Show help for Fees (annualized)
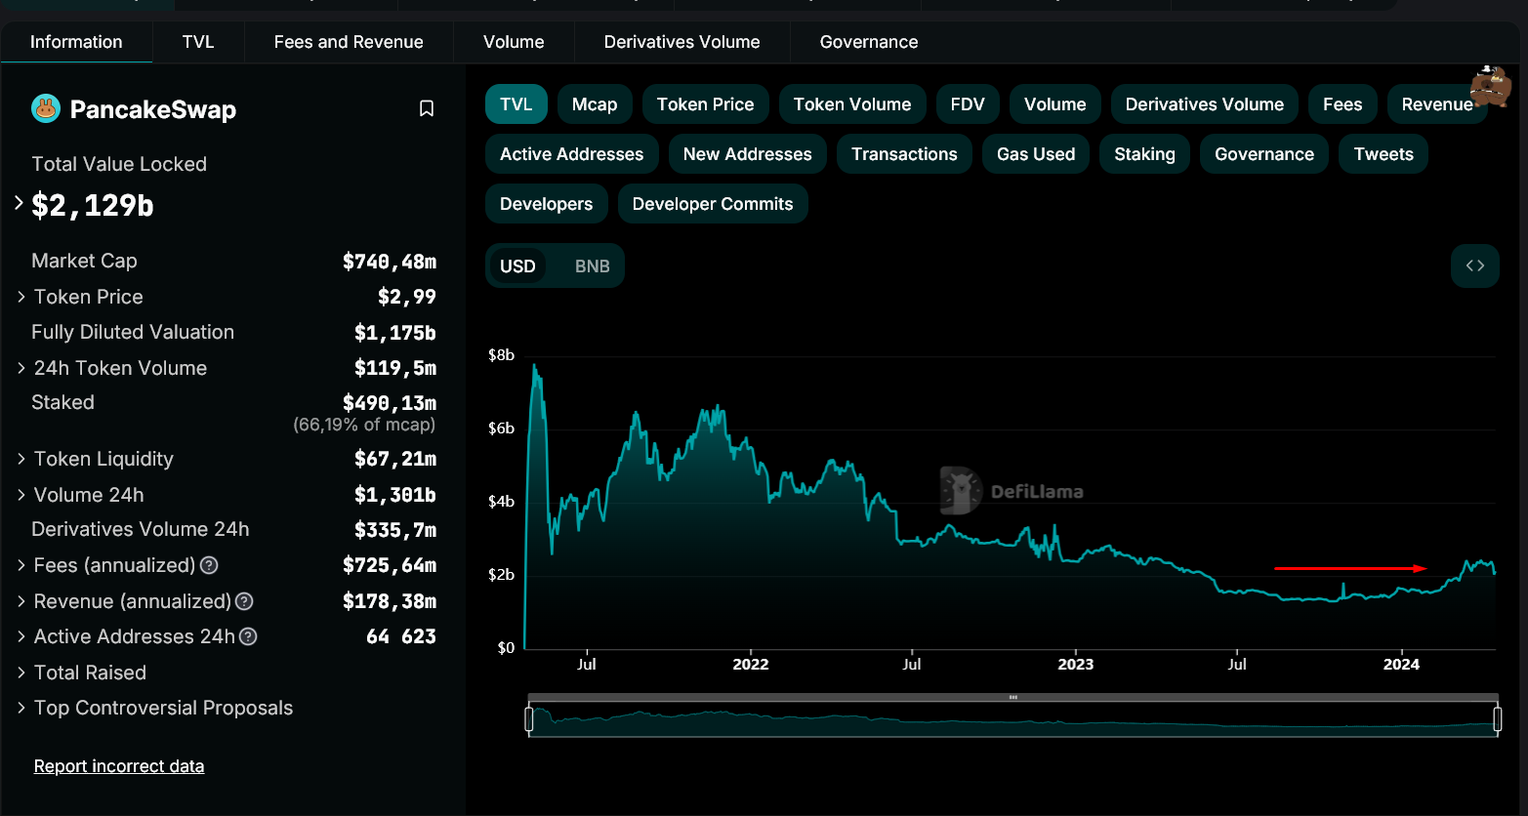The width and height of the screenshot is (1528, 816). click(209, 565)
